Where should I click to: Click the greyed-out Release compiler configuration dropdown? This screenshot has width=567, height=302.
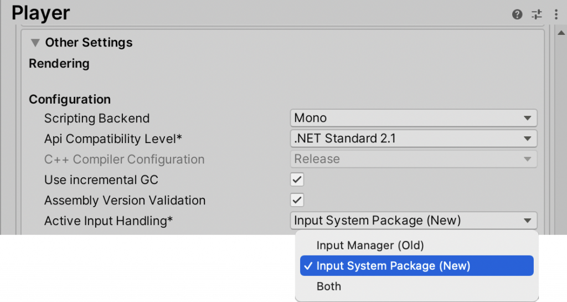click(413, 159)
